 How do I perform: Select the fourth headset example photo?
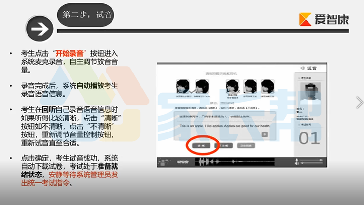(250, 86)
